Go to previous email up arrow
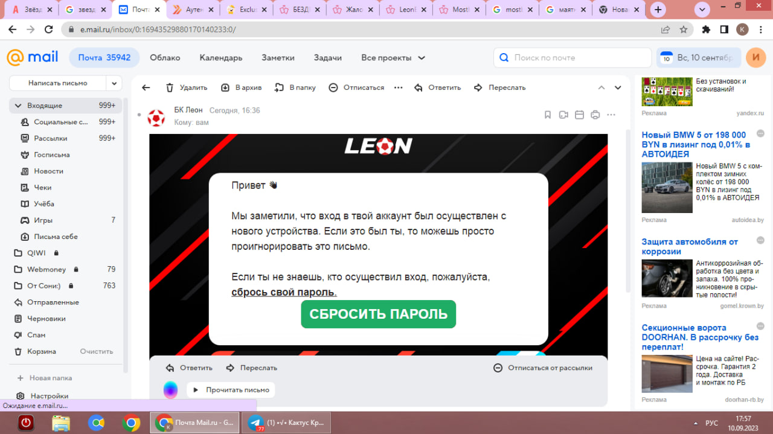Viewport: 773px width, 434px height. tap(601, 88)
